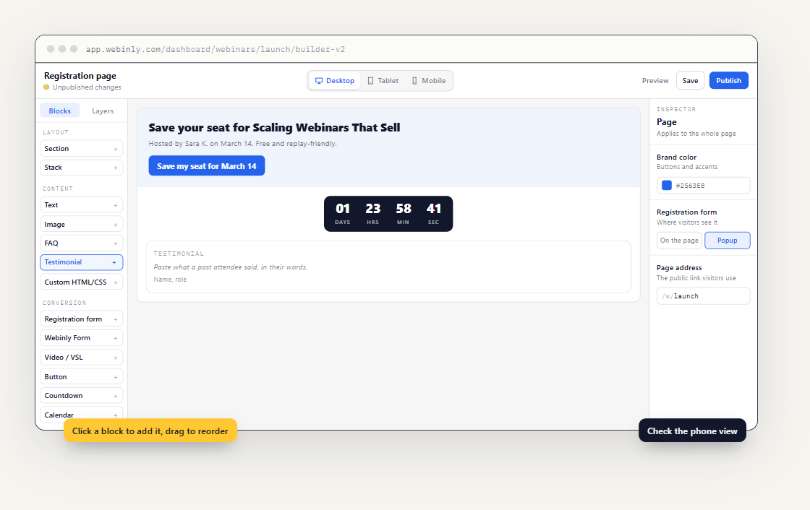Click the Check the phone view tooltip
The width and height of the screenshot is (810, 510).
coord(692,431)
